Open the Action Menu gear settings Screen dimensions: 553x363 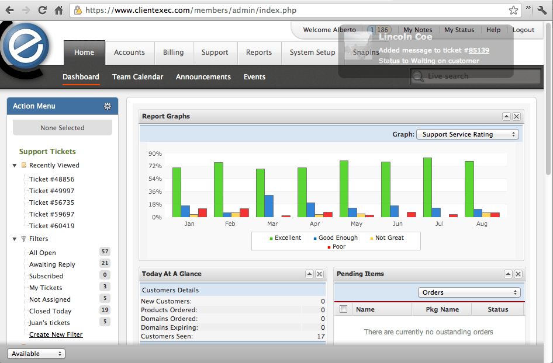click(x=108, y=106)
